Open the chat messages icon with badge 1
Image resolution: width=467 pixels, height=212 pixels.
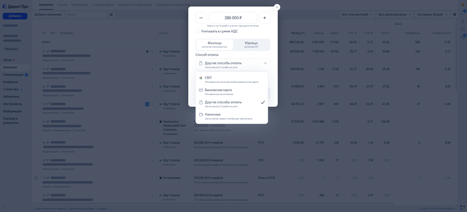pos(463,13)
